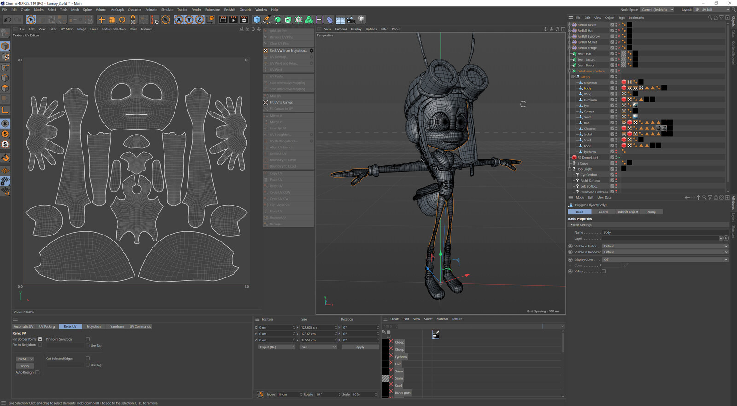The height and width of the screenshot is (406, 737).
Task: Click the Undo arrow icon
Action: (x=7, y=19)
